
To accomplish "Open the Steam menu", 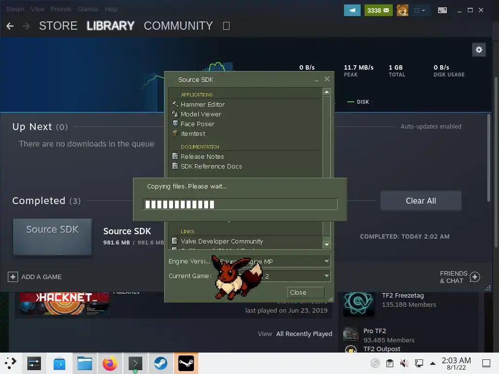I will [x=15, y=9].
